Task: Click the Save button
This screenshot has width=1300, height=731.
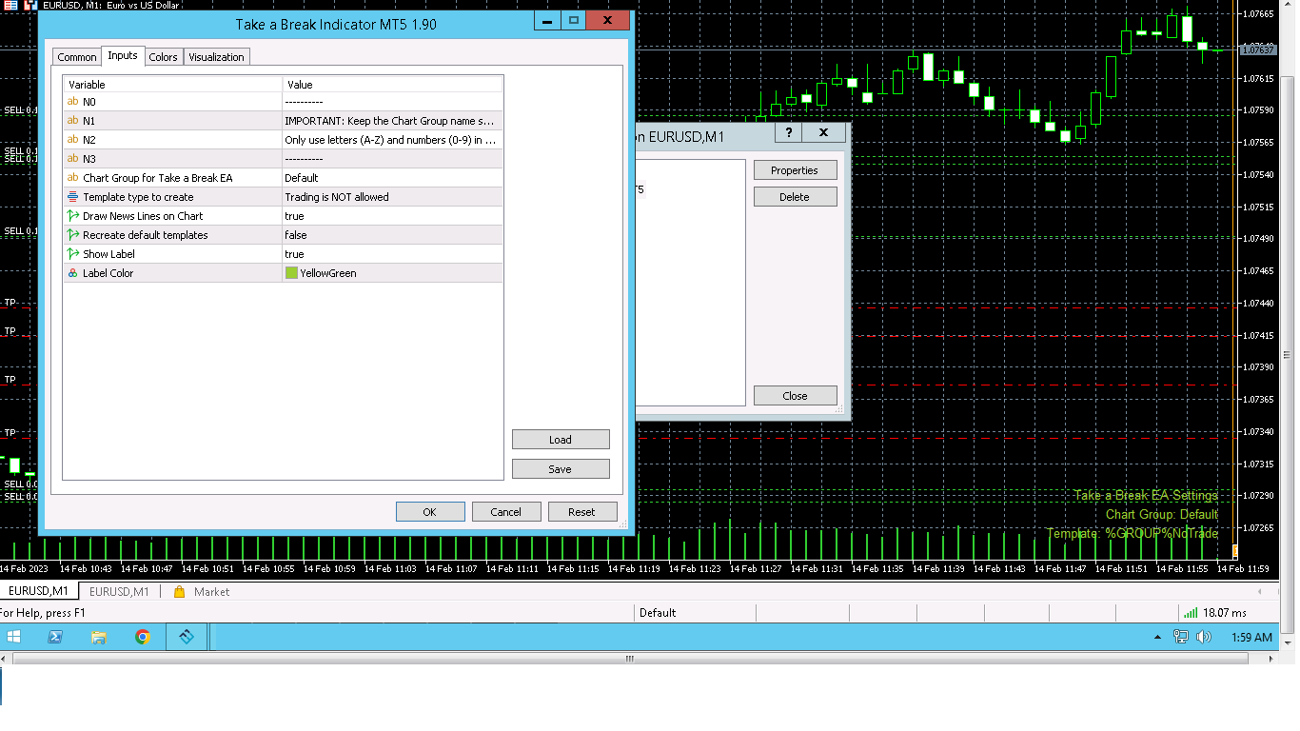Action: 561,469
